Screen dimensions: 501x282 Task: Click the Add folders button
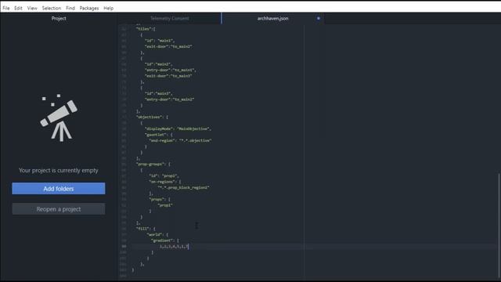[x=59, y=189]
